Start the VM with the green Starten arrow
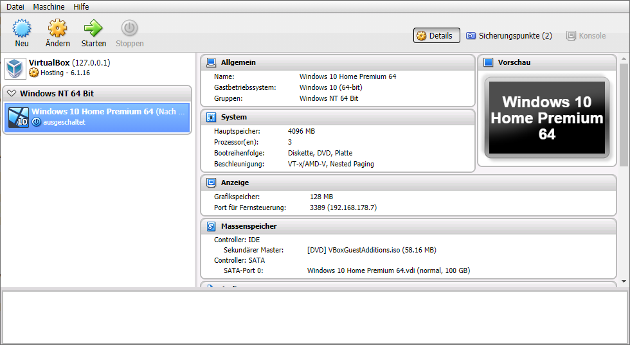630x345 pixels. coord(93,29)
